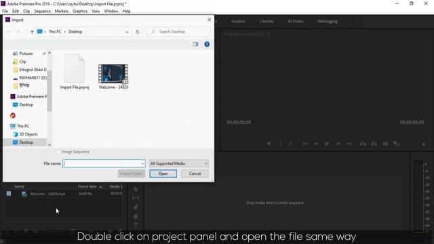
Task: Open the Sequence menu
Action: [x=42, y=11]
